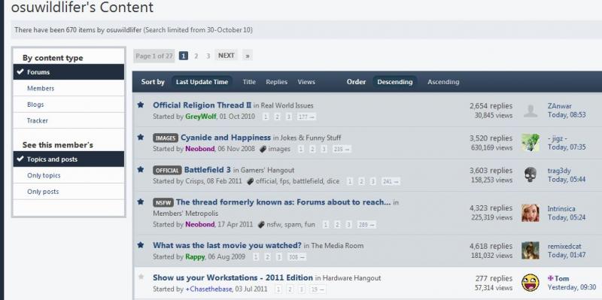Open remixedcat's avatar picture
The height and width of the screenshot is (300, 602).
(531, 250)
